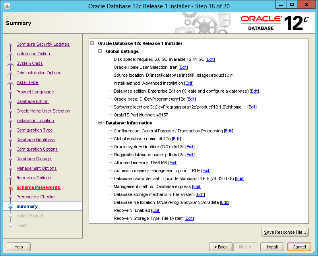318x256 pixels.
Task: Edit the Disk space setting
Action: (x=210, y=59)
